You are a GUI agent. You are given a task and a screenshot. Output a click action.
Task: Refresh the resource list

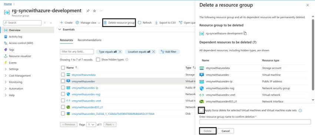click(145, 22)
